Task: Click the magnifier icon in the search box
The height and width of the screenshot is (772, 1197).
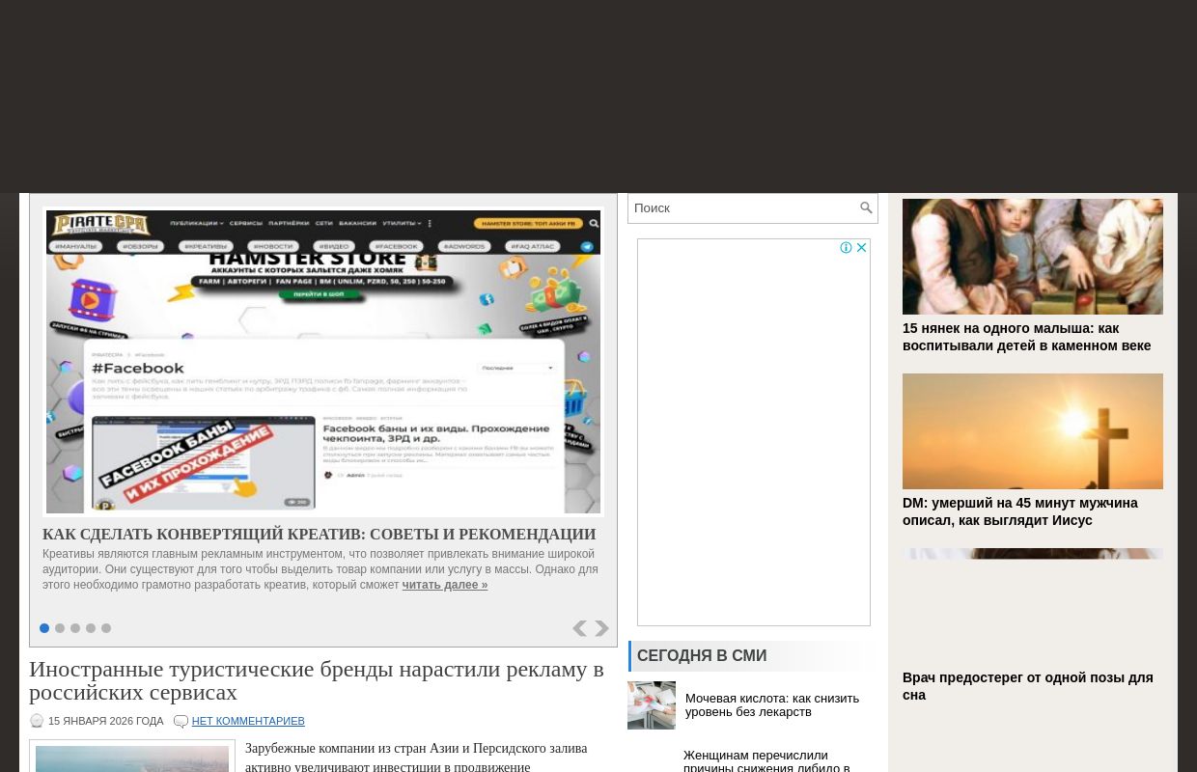Action: tap(866, 208)
